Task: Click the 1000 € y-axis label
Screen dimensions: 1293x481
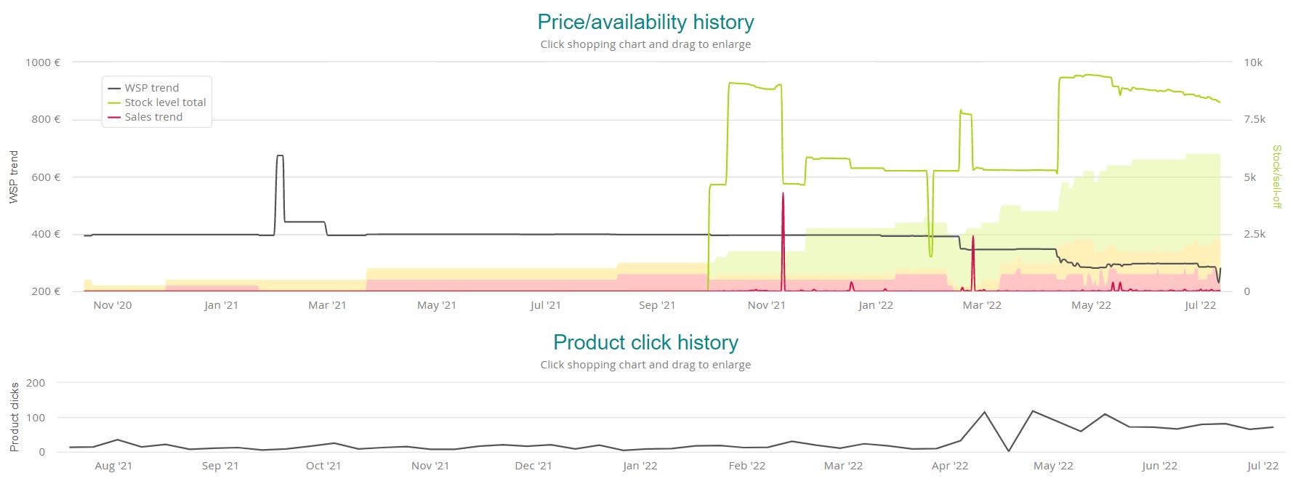Action: coord(43,62)
